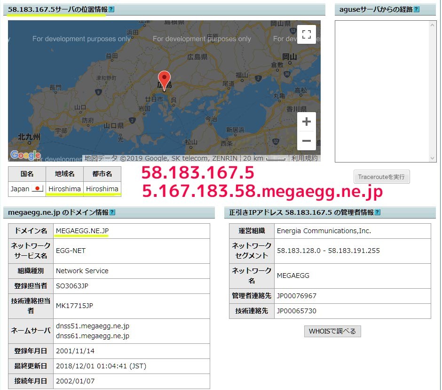This screenshot has height=390, width=442.
Task: Run Tracerouteを実行 button
Action: click(x=382, y=177)
